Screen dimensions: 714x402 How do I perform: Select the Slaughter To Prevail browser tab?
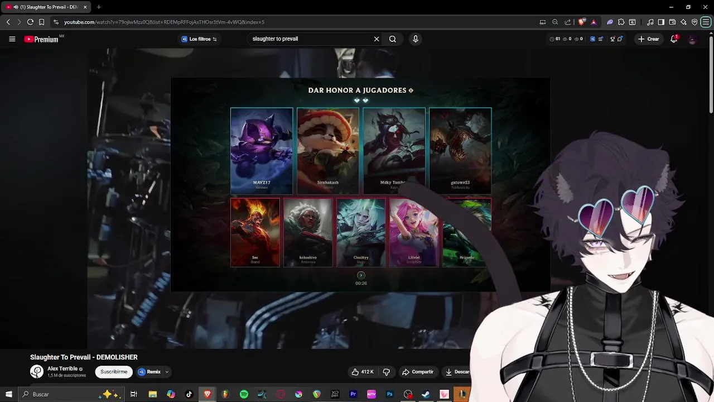pyautogui.click(x=46, y=7)
